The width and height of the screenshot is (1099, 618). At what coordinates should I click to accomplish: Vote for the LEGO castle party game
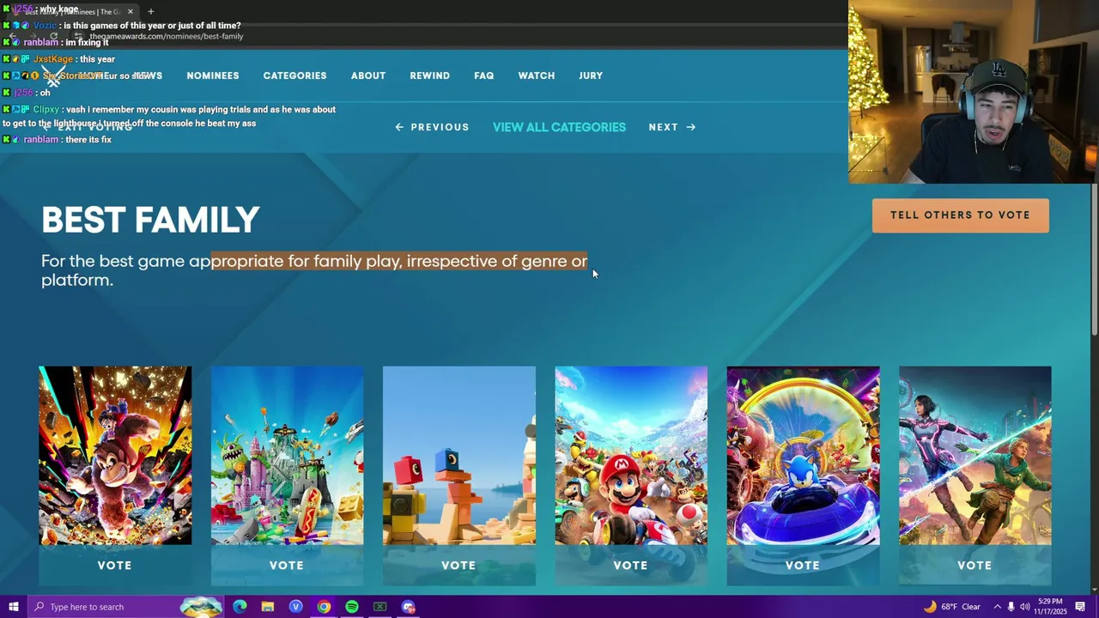[x=287, y=566]
